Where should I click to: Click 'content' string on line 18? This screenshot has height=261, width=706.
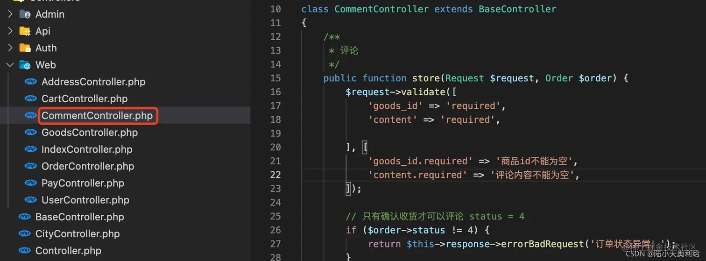(x=392, y=120)
